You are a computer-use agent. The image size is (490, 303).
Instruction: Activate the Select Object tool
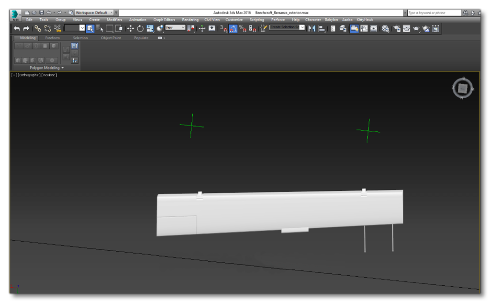[89, 28]
